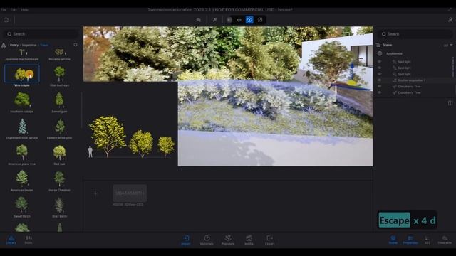Select Scatter vegetation 1 in Scene list

(411, 80)
